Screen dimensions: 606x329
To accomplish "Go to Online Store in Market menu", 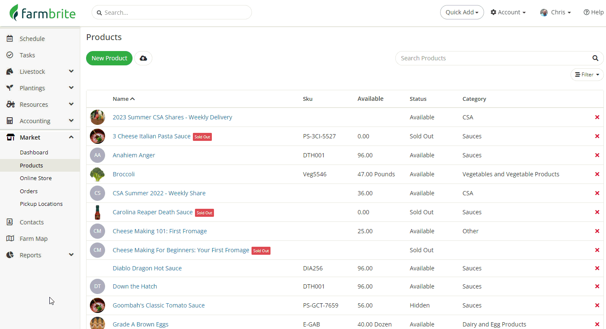I will (x=36, y=178).
